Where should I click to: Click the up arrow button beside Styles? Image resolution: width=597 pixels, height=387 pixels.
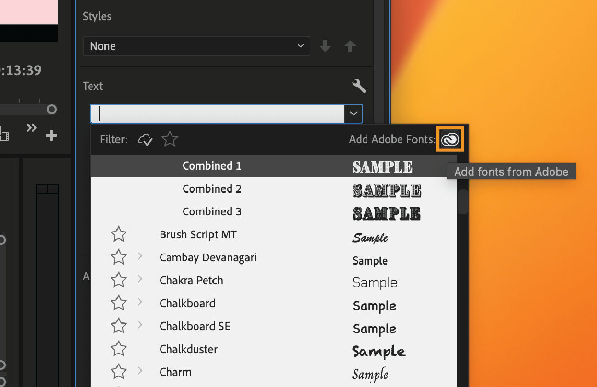350,46
